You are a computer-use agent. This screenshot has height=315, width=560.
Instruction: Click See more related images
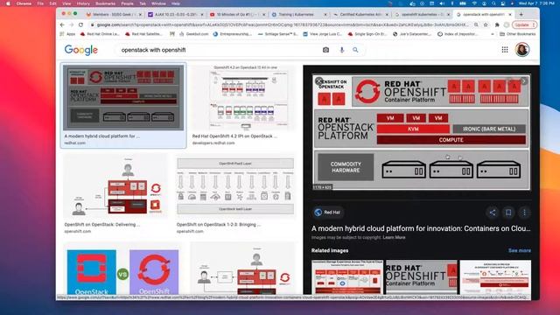pos(519,251)
